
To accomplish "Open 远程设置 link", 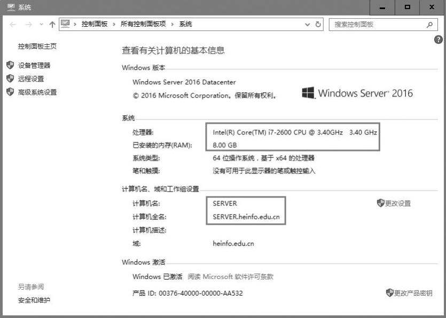I will (31, 79).
